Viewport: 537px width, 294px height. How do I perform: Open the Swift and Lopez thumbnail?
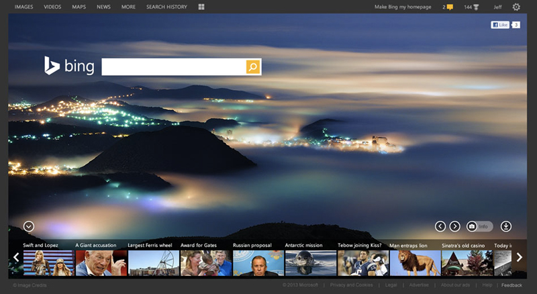[x=48, y=263]
